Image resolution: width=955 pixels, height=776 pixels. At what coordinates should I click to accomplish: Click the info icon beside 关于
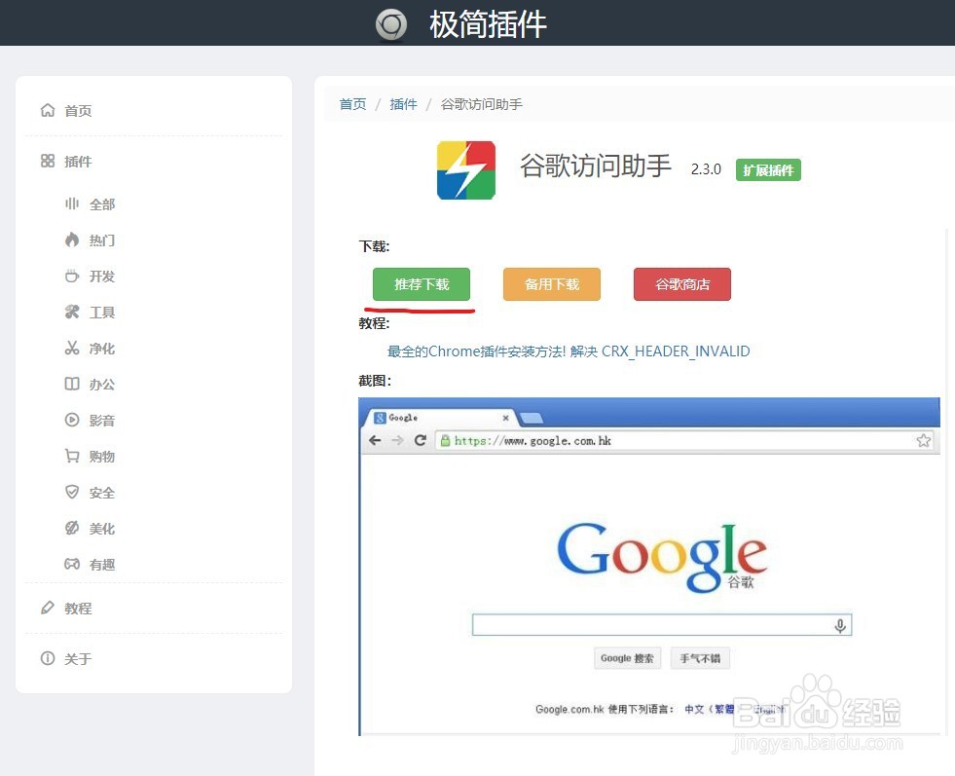tap(48, 658)
